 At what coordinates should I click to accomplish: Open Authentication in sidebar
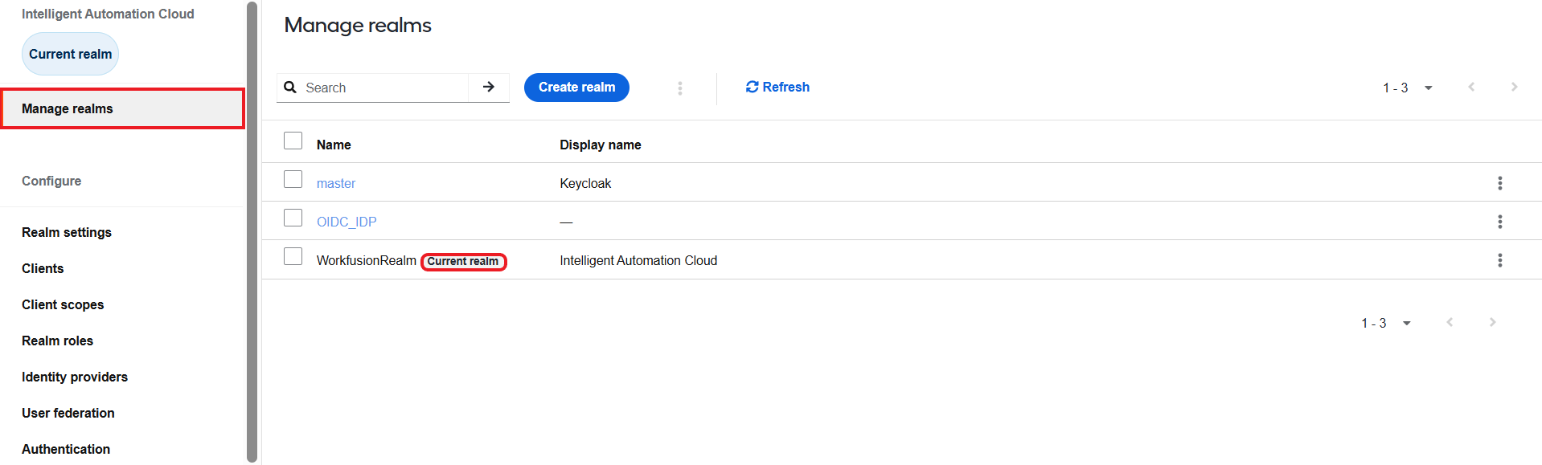click(x=66, y=449)
